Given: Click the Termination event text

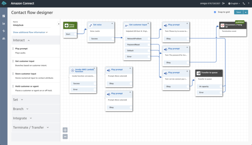Looking at the screenshot, I should click(x=229, y=31).
